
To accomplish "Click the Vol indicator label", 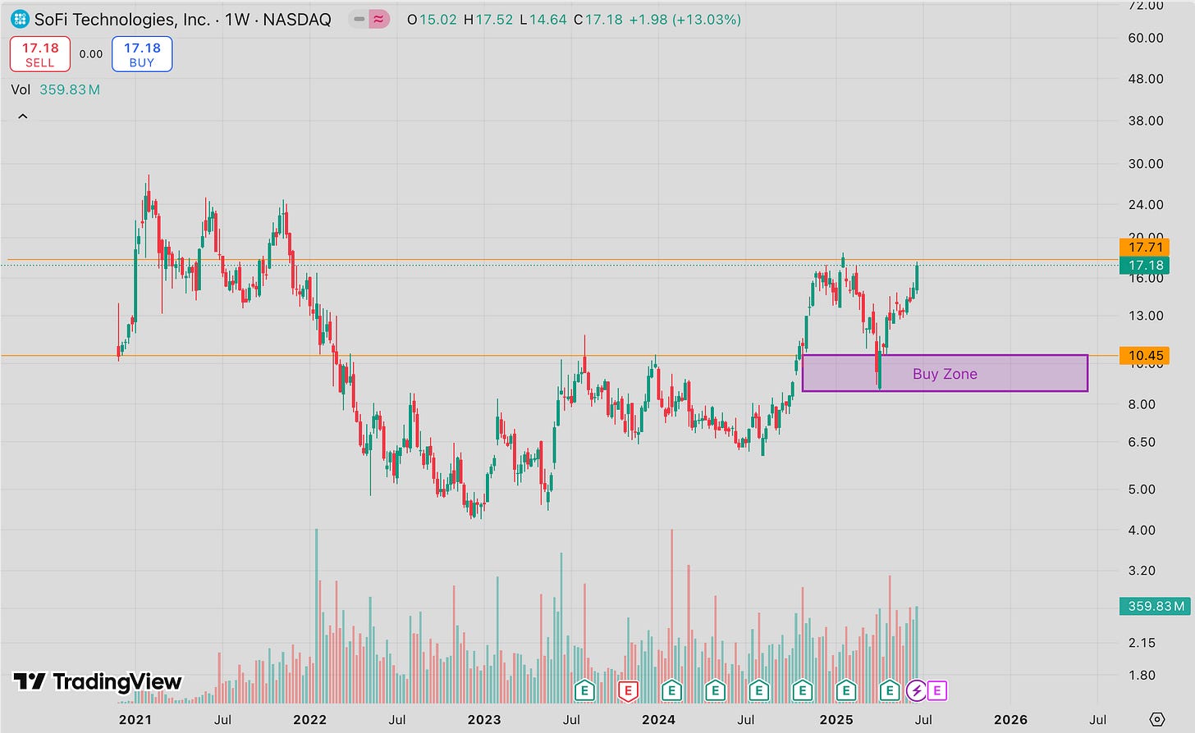I will pyautogui.click(x=21, y=89).
